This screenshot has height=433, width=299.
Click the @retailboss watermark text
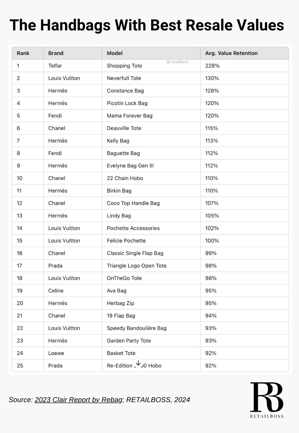tap(177, 62)
